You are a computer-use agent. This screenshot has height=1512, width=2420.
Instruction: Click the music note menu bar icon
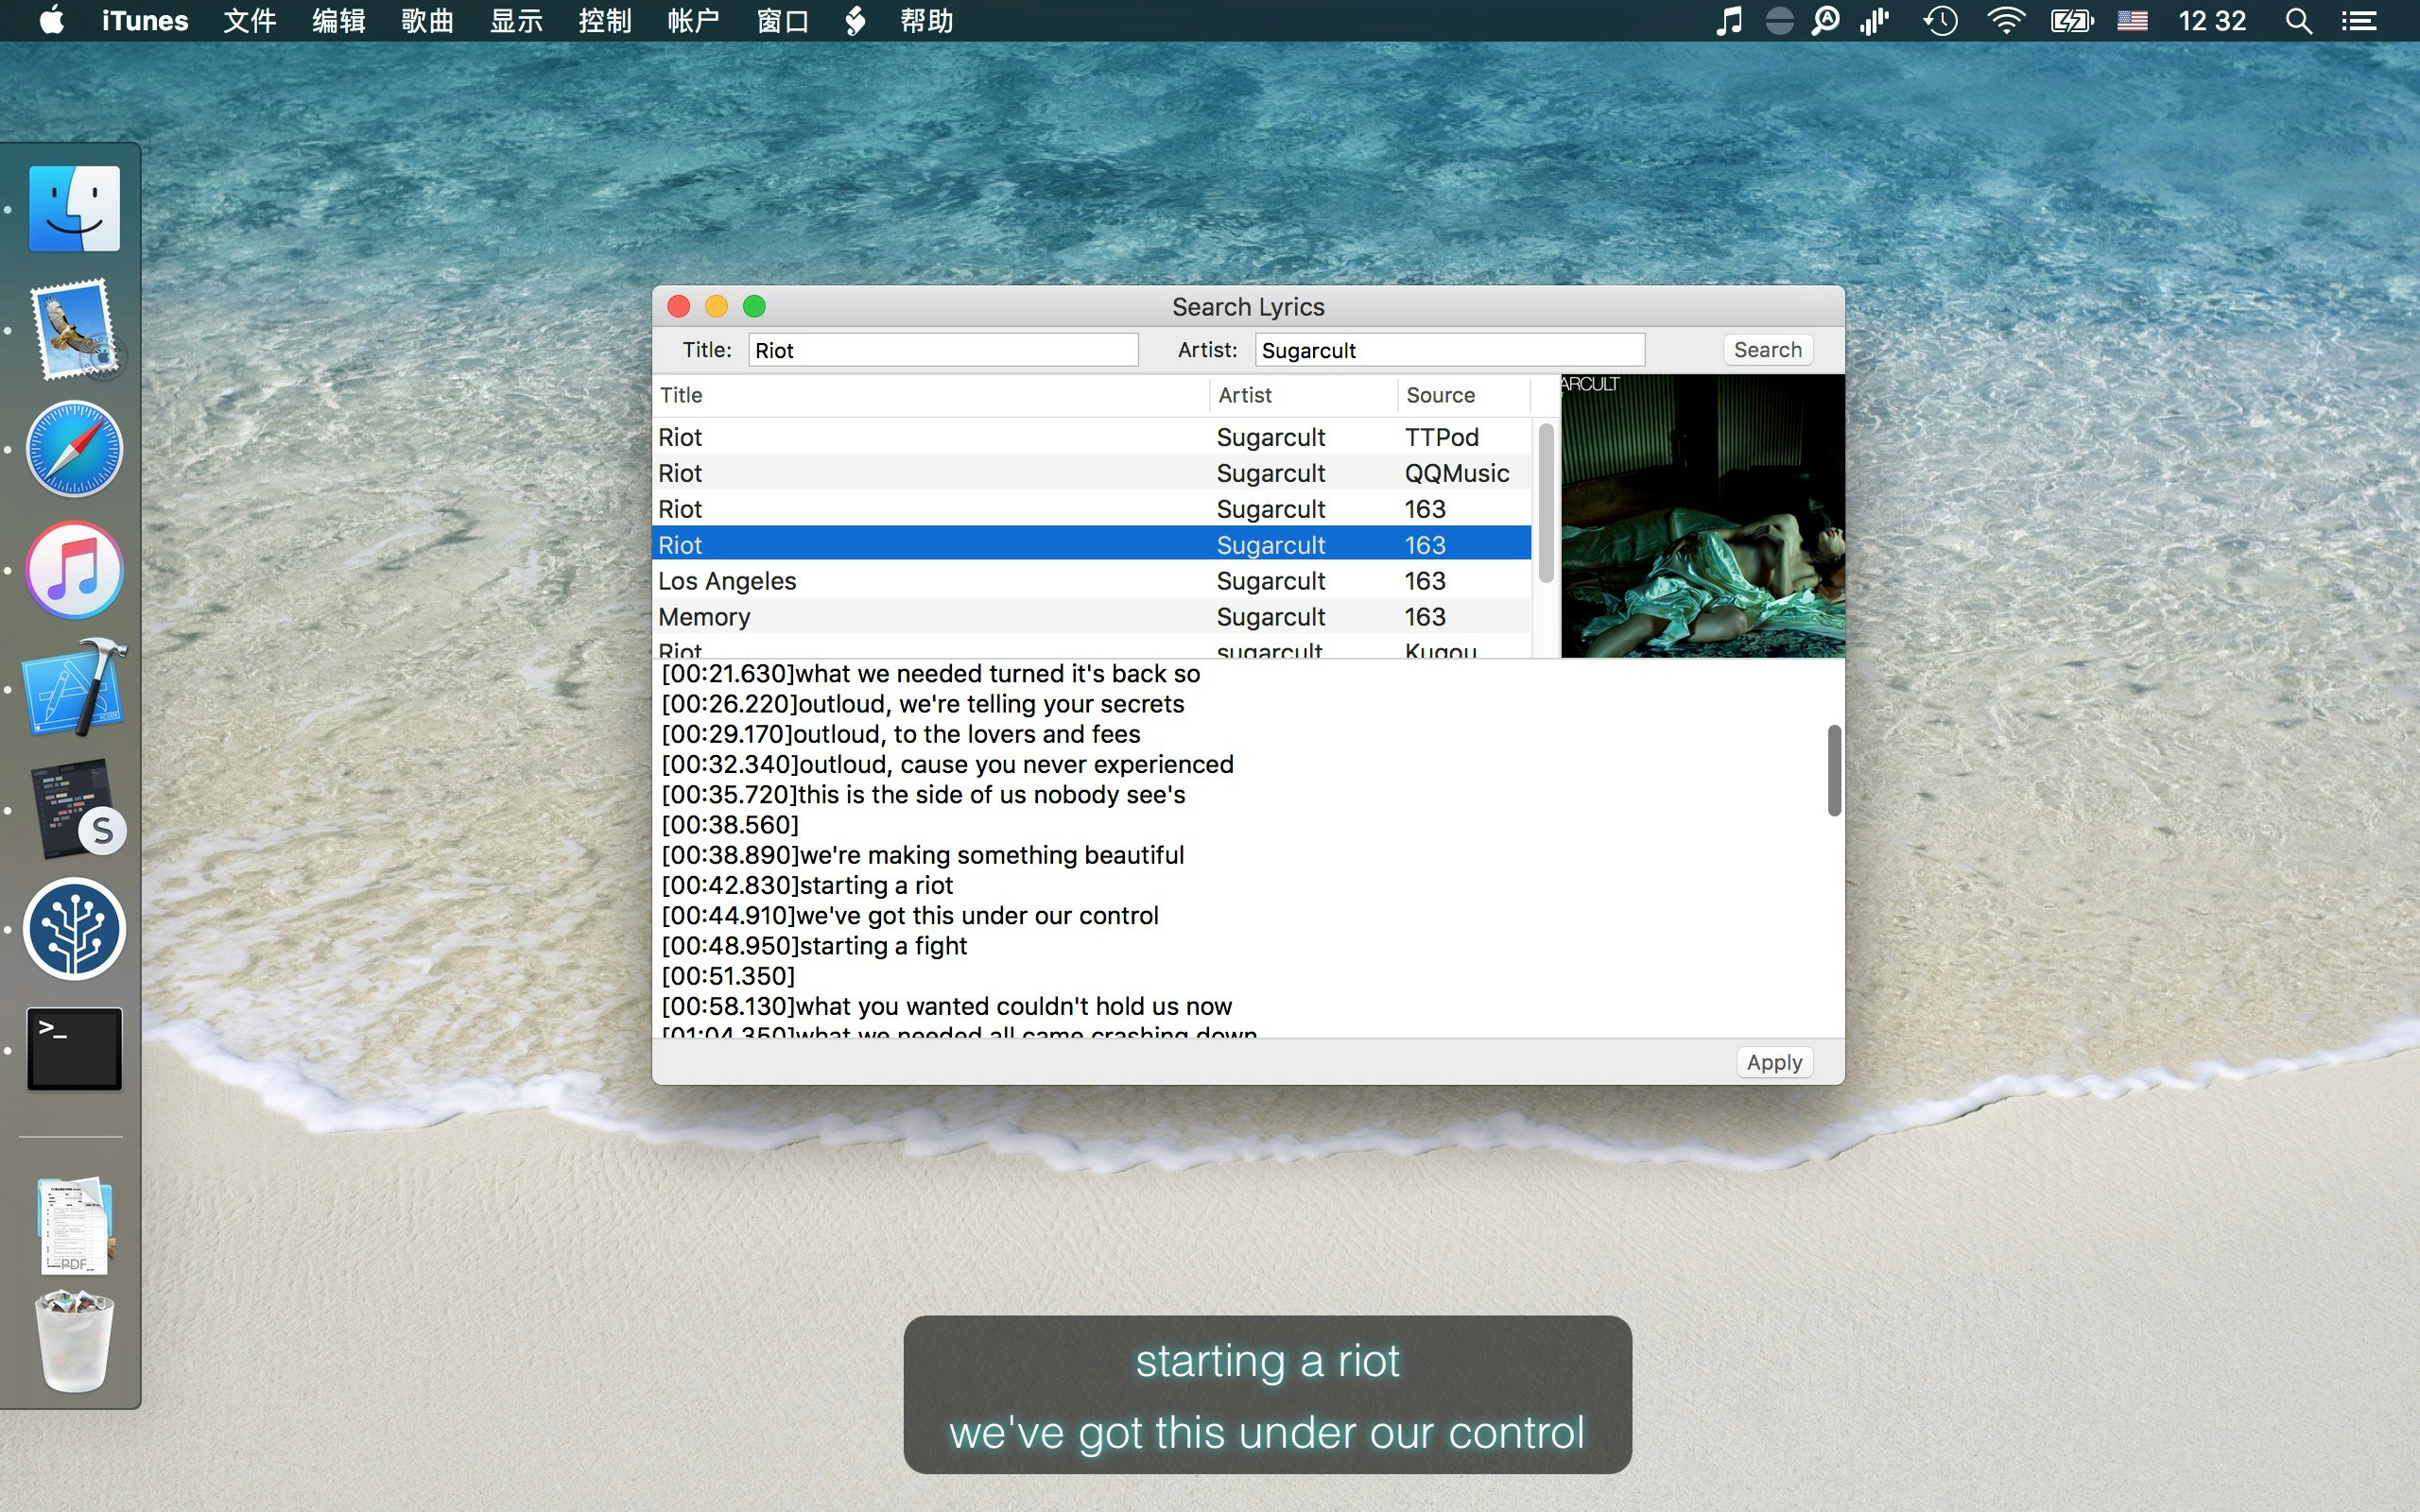tap(1727, 21)
